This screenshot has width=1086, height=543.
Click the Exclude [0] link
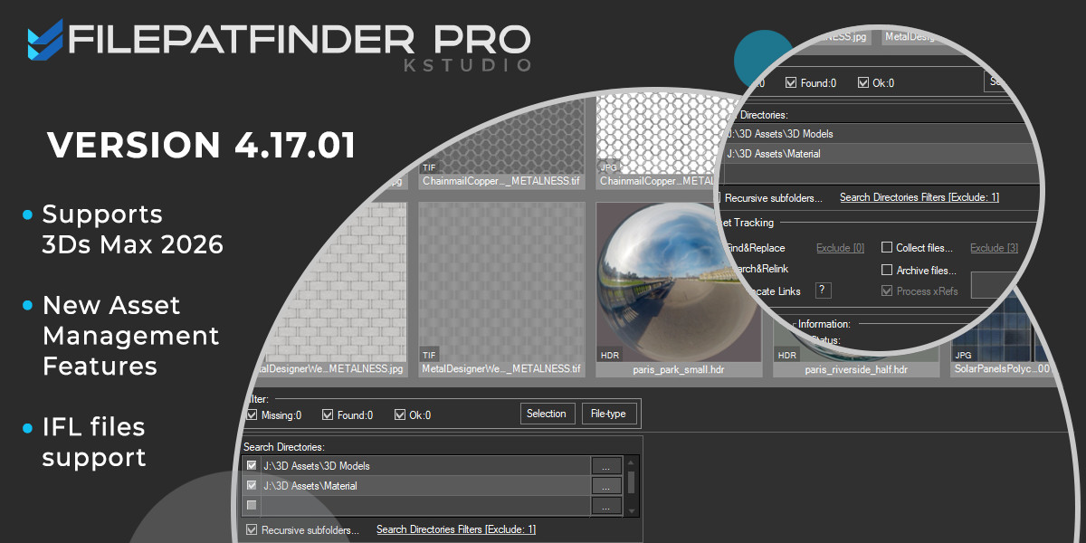840,248
